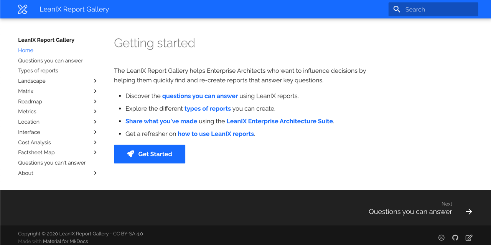The width and height of the screenshot is (491, 245).
Task: Select Matrix label in sidebar
Action: click(26, 91)
